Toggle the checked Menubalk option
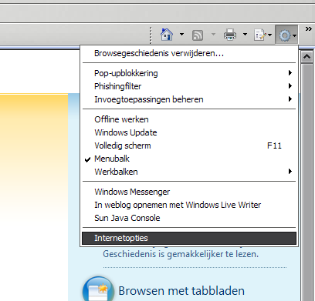Viewport: 315px width, 301px height. point(189,159)
